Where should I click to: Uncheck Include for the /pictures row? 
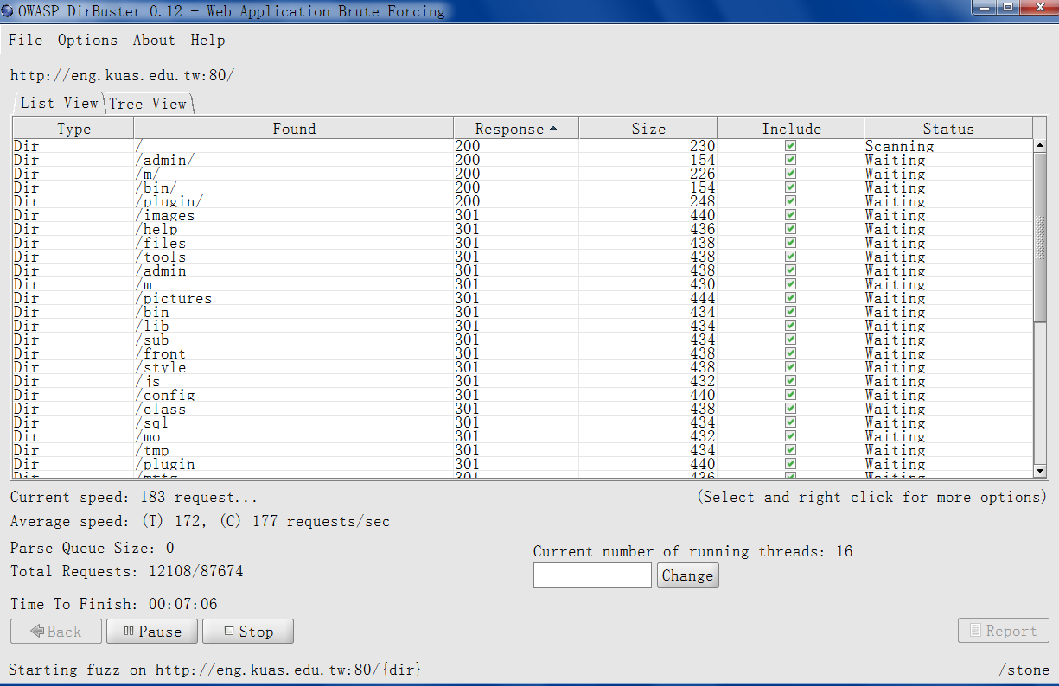pyautogui.click(x=790, y=298)
